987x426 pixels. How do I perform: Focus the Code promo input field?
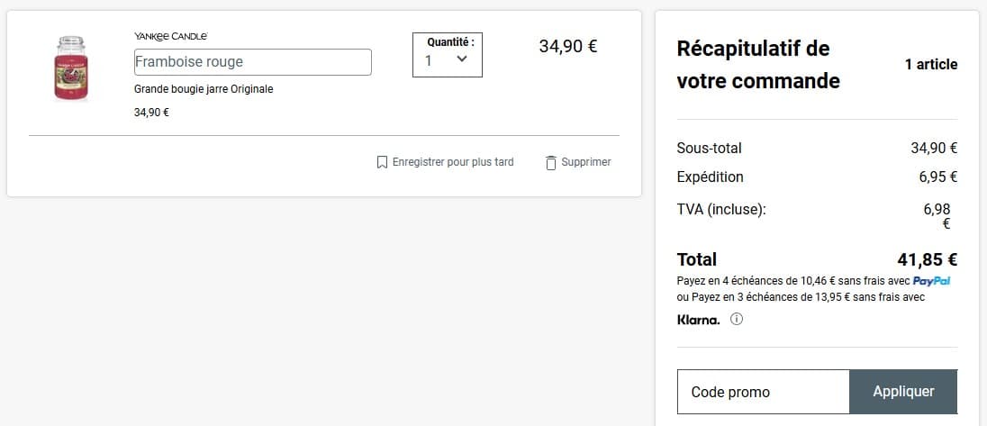[763, 392]
